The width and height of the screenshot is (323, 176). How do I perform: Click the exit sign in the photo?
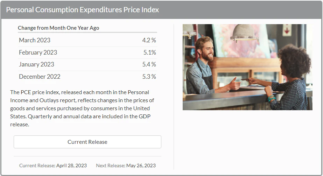pos(287,29)
